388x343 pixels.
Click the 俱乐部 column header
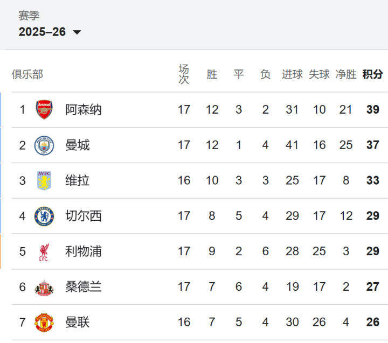tap(27, 74)
